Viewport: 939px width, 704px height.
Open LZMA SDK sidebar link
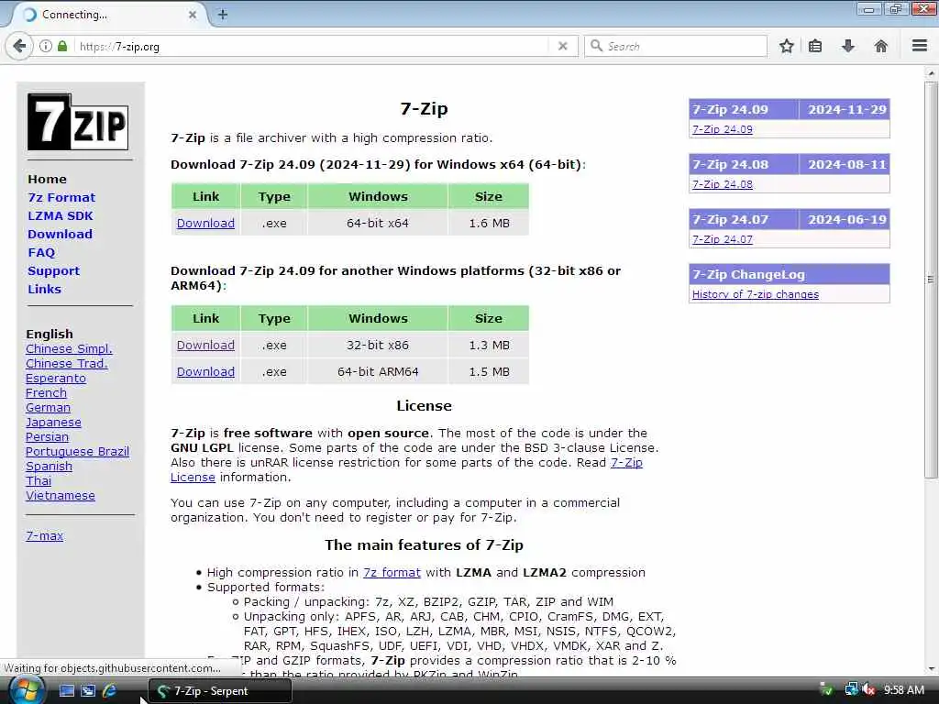coord(61,215)
